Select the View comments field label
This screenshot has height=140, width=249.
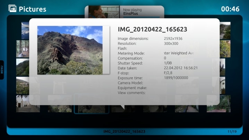click(131, 93)
